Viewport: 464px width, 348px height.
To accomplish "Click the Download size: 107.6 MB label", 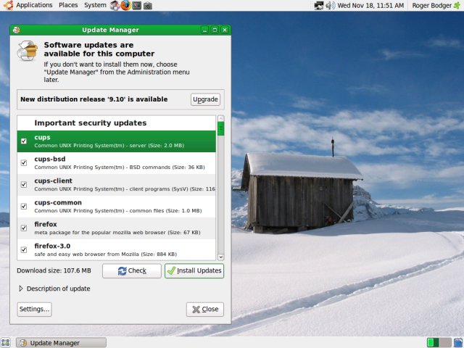I will pos(54,270).
